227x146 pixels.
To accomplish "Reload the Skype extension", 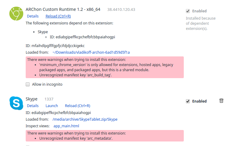I will pos(78,106).
